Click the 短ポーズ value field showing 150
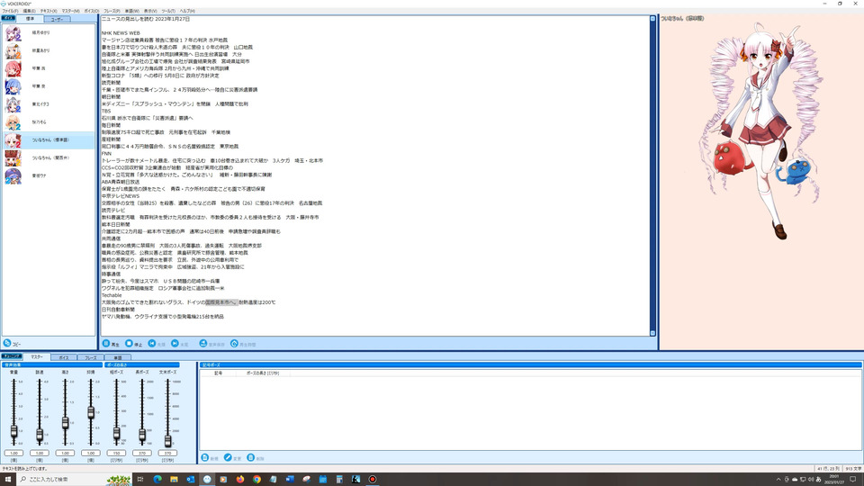Screen dimensions: 864x486 coord(116,453)
